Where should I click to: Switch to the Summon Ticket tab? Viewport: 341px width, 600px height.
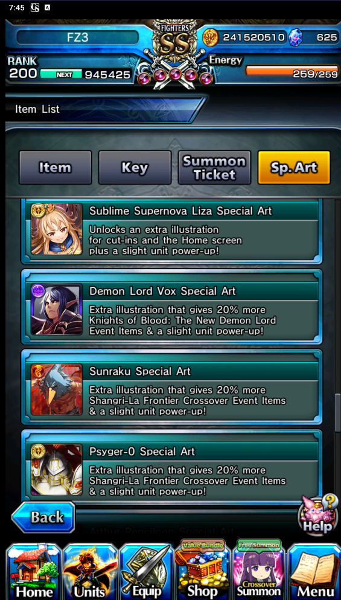[214, 168]
